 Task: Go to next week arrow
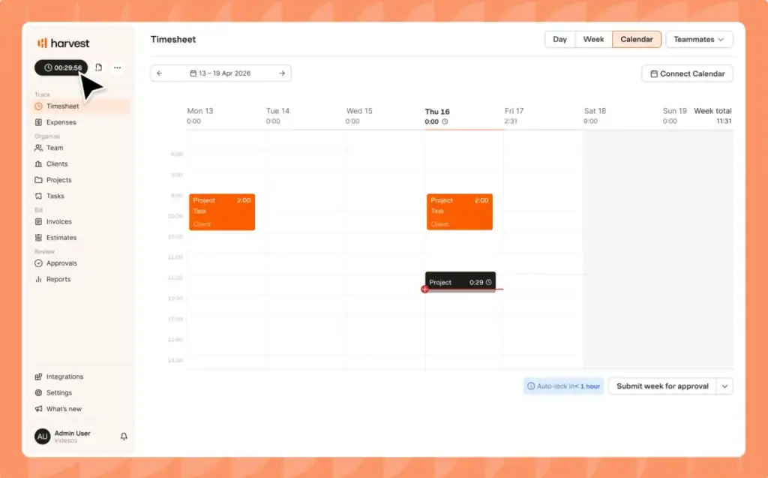coord(282,73)
